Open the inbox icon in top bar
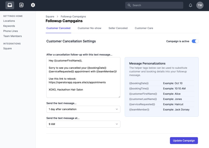The width and height of the screenshot is (209, 148). [x=10, y=5]
